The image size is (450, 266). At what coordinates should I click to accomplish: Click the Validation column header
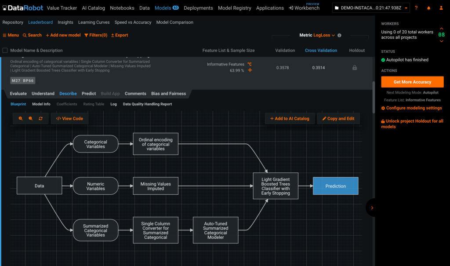tap(285, 50)
